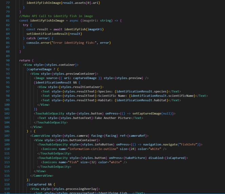Click 'identificationResult &&' on line 95
225x194 pixels.
click(x=56, y=83)
